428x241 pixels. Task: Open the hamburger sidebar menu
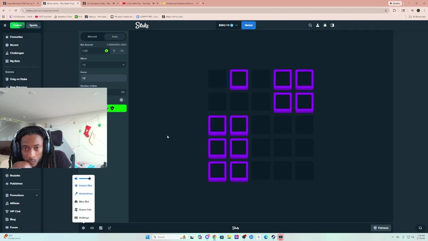tap(5, 25)
